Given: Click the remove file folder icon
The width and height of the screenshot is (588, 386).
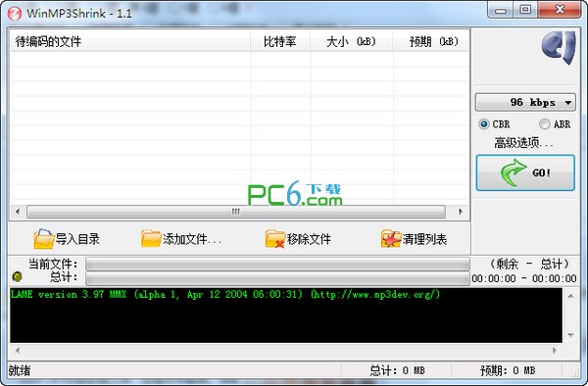Looking at the screenshot, I should [x=274, y=239].
